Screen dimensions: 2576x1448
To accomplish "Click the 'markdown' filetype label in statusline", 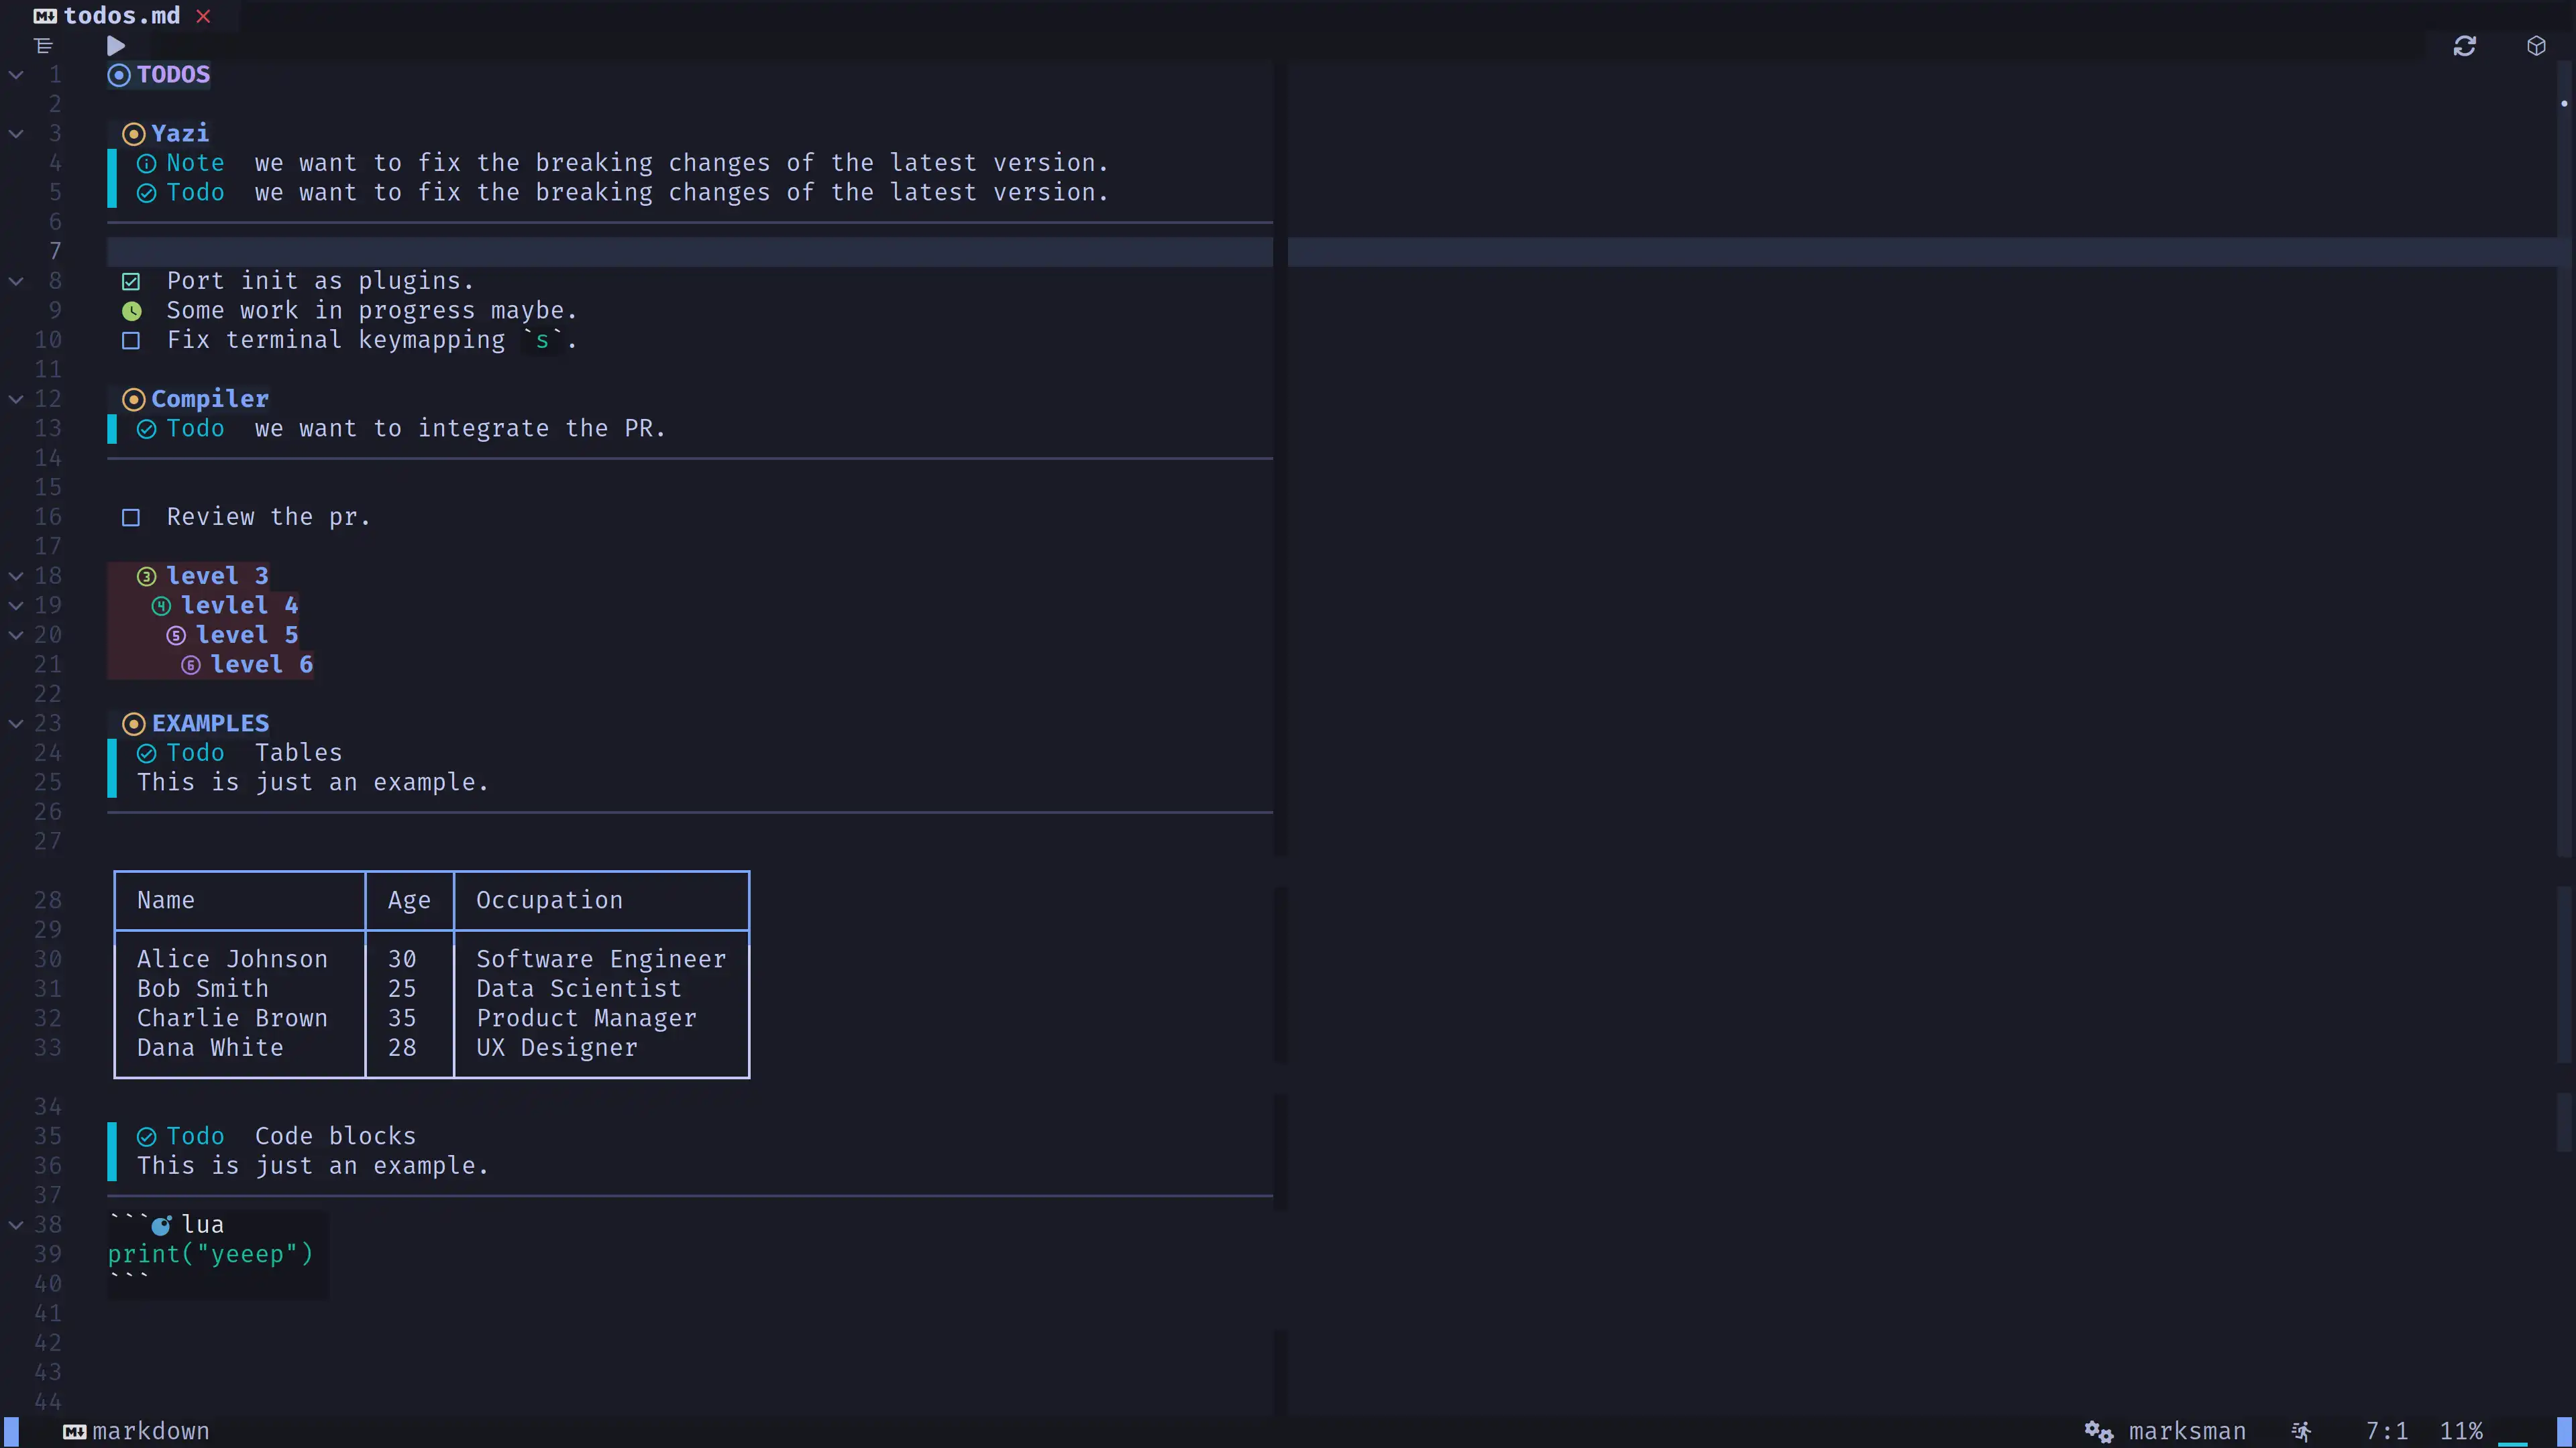I will [x=151, y=1432].
